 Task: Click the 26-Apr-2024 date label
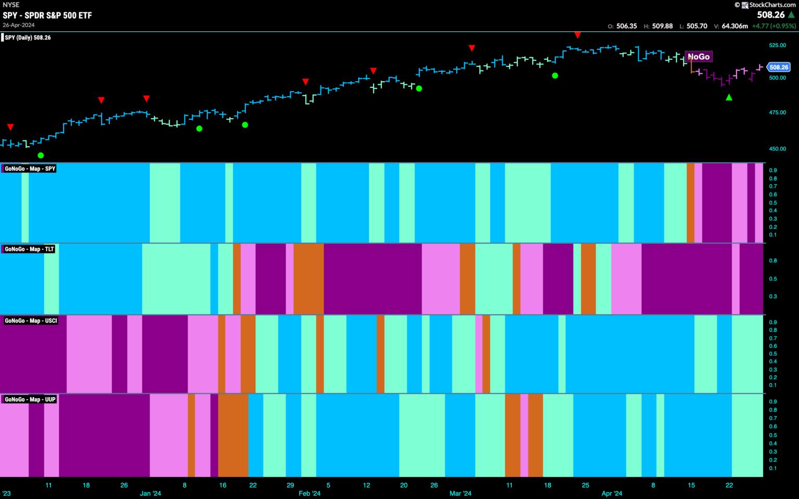pyautogui.click(x=18, y=24)
